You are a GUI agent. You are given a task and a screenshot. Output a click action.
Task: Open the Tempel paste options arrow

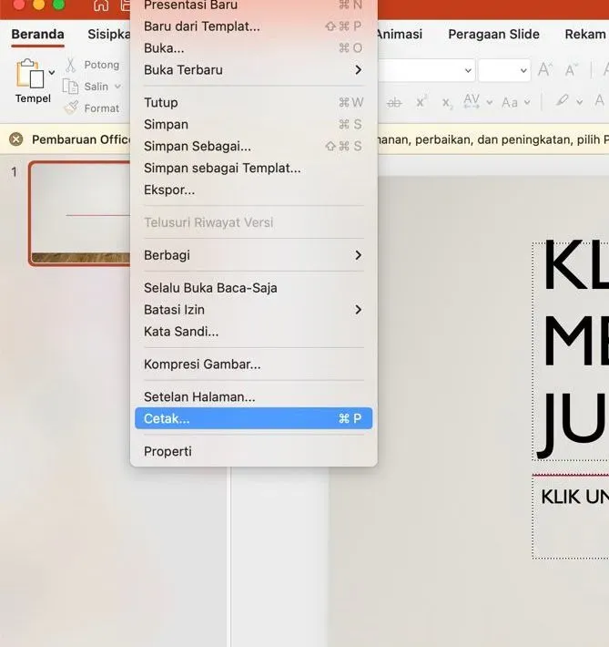pos(52,73)
